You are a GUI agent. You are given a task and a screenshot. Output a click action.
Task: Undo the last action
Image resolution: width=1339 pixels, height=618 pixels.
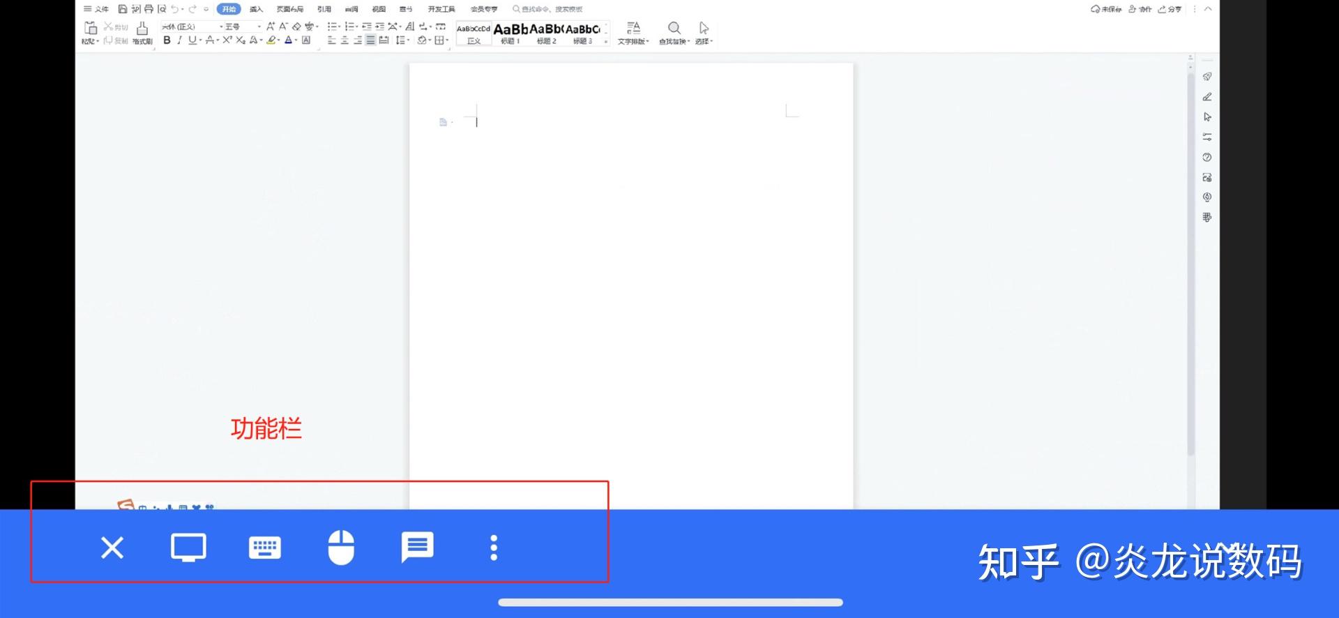tap(175, 9)
